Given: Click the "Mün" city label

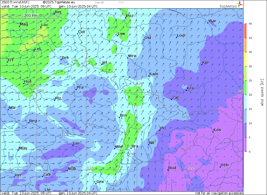Looking at the screenshot, I should click(x=23, y=148).
